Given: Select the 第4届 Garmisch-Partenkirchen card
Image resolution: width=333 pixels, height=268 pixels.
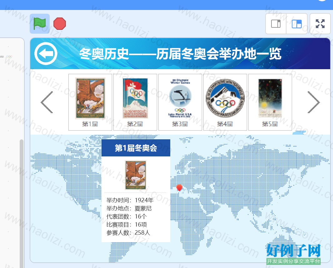Looking at the screenshot, I should pyautogui.click(x=225, y=102).
